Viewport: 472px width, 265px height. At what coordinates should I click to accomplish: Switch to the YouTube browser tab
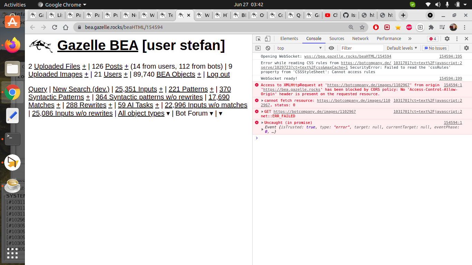pyautogui.click(x=331, y=15)
